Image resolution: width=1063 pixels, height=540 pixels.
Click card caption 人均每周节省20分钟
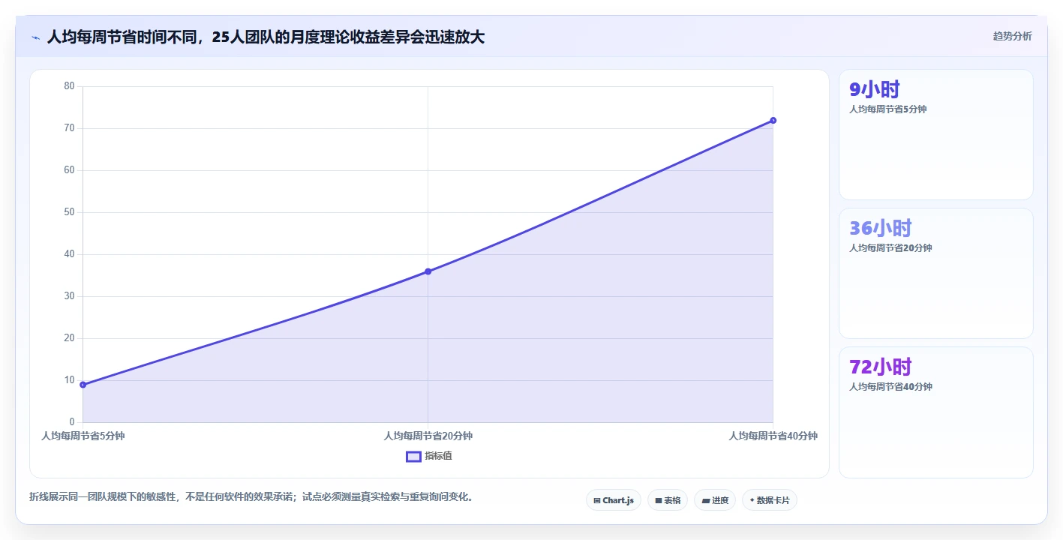point(890,248)
